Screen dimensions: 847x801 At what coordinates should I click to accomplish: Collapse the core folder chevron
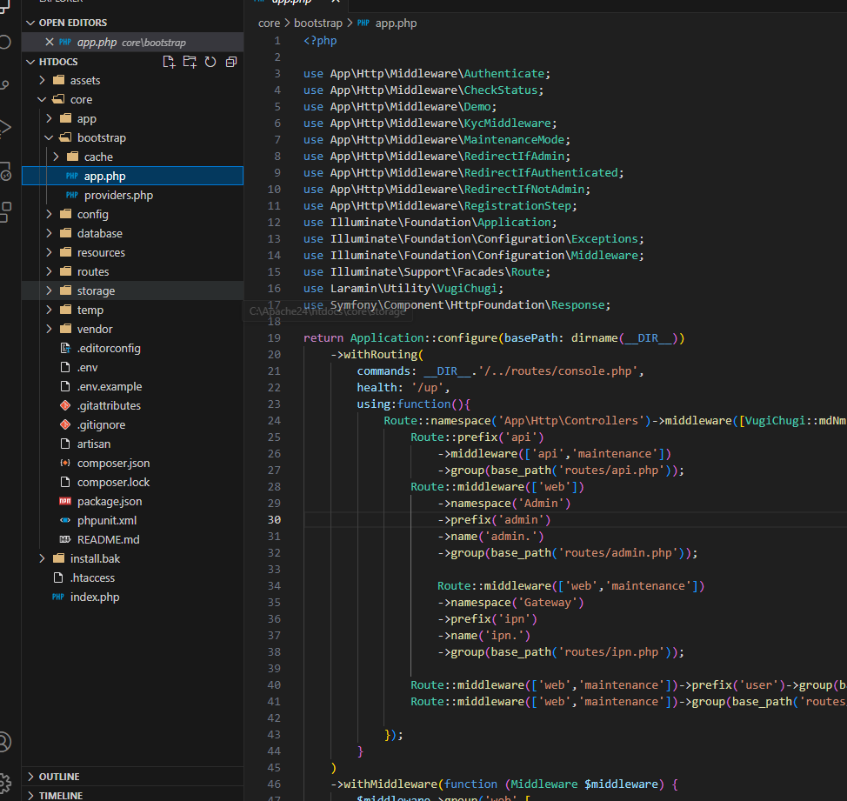point(42,99)
